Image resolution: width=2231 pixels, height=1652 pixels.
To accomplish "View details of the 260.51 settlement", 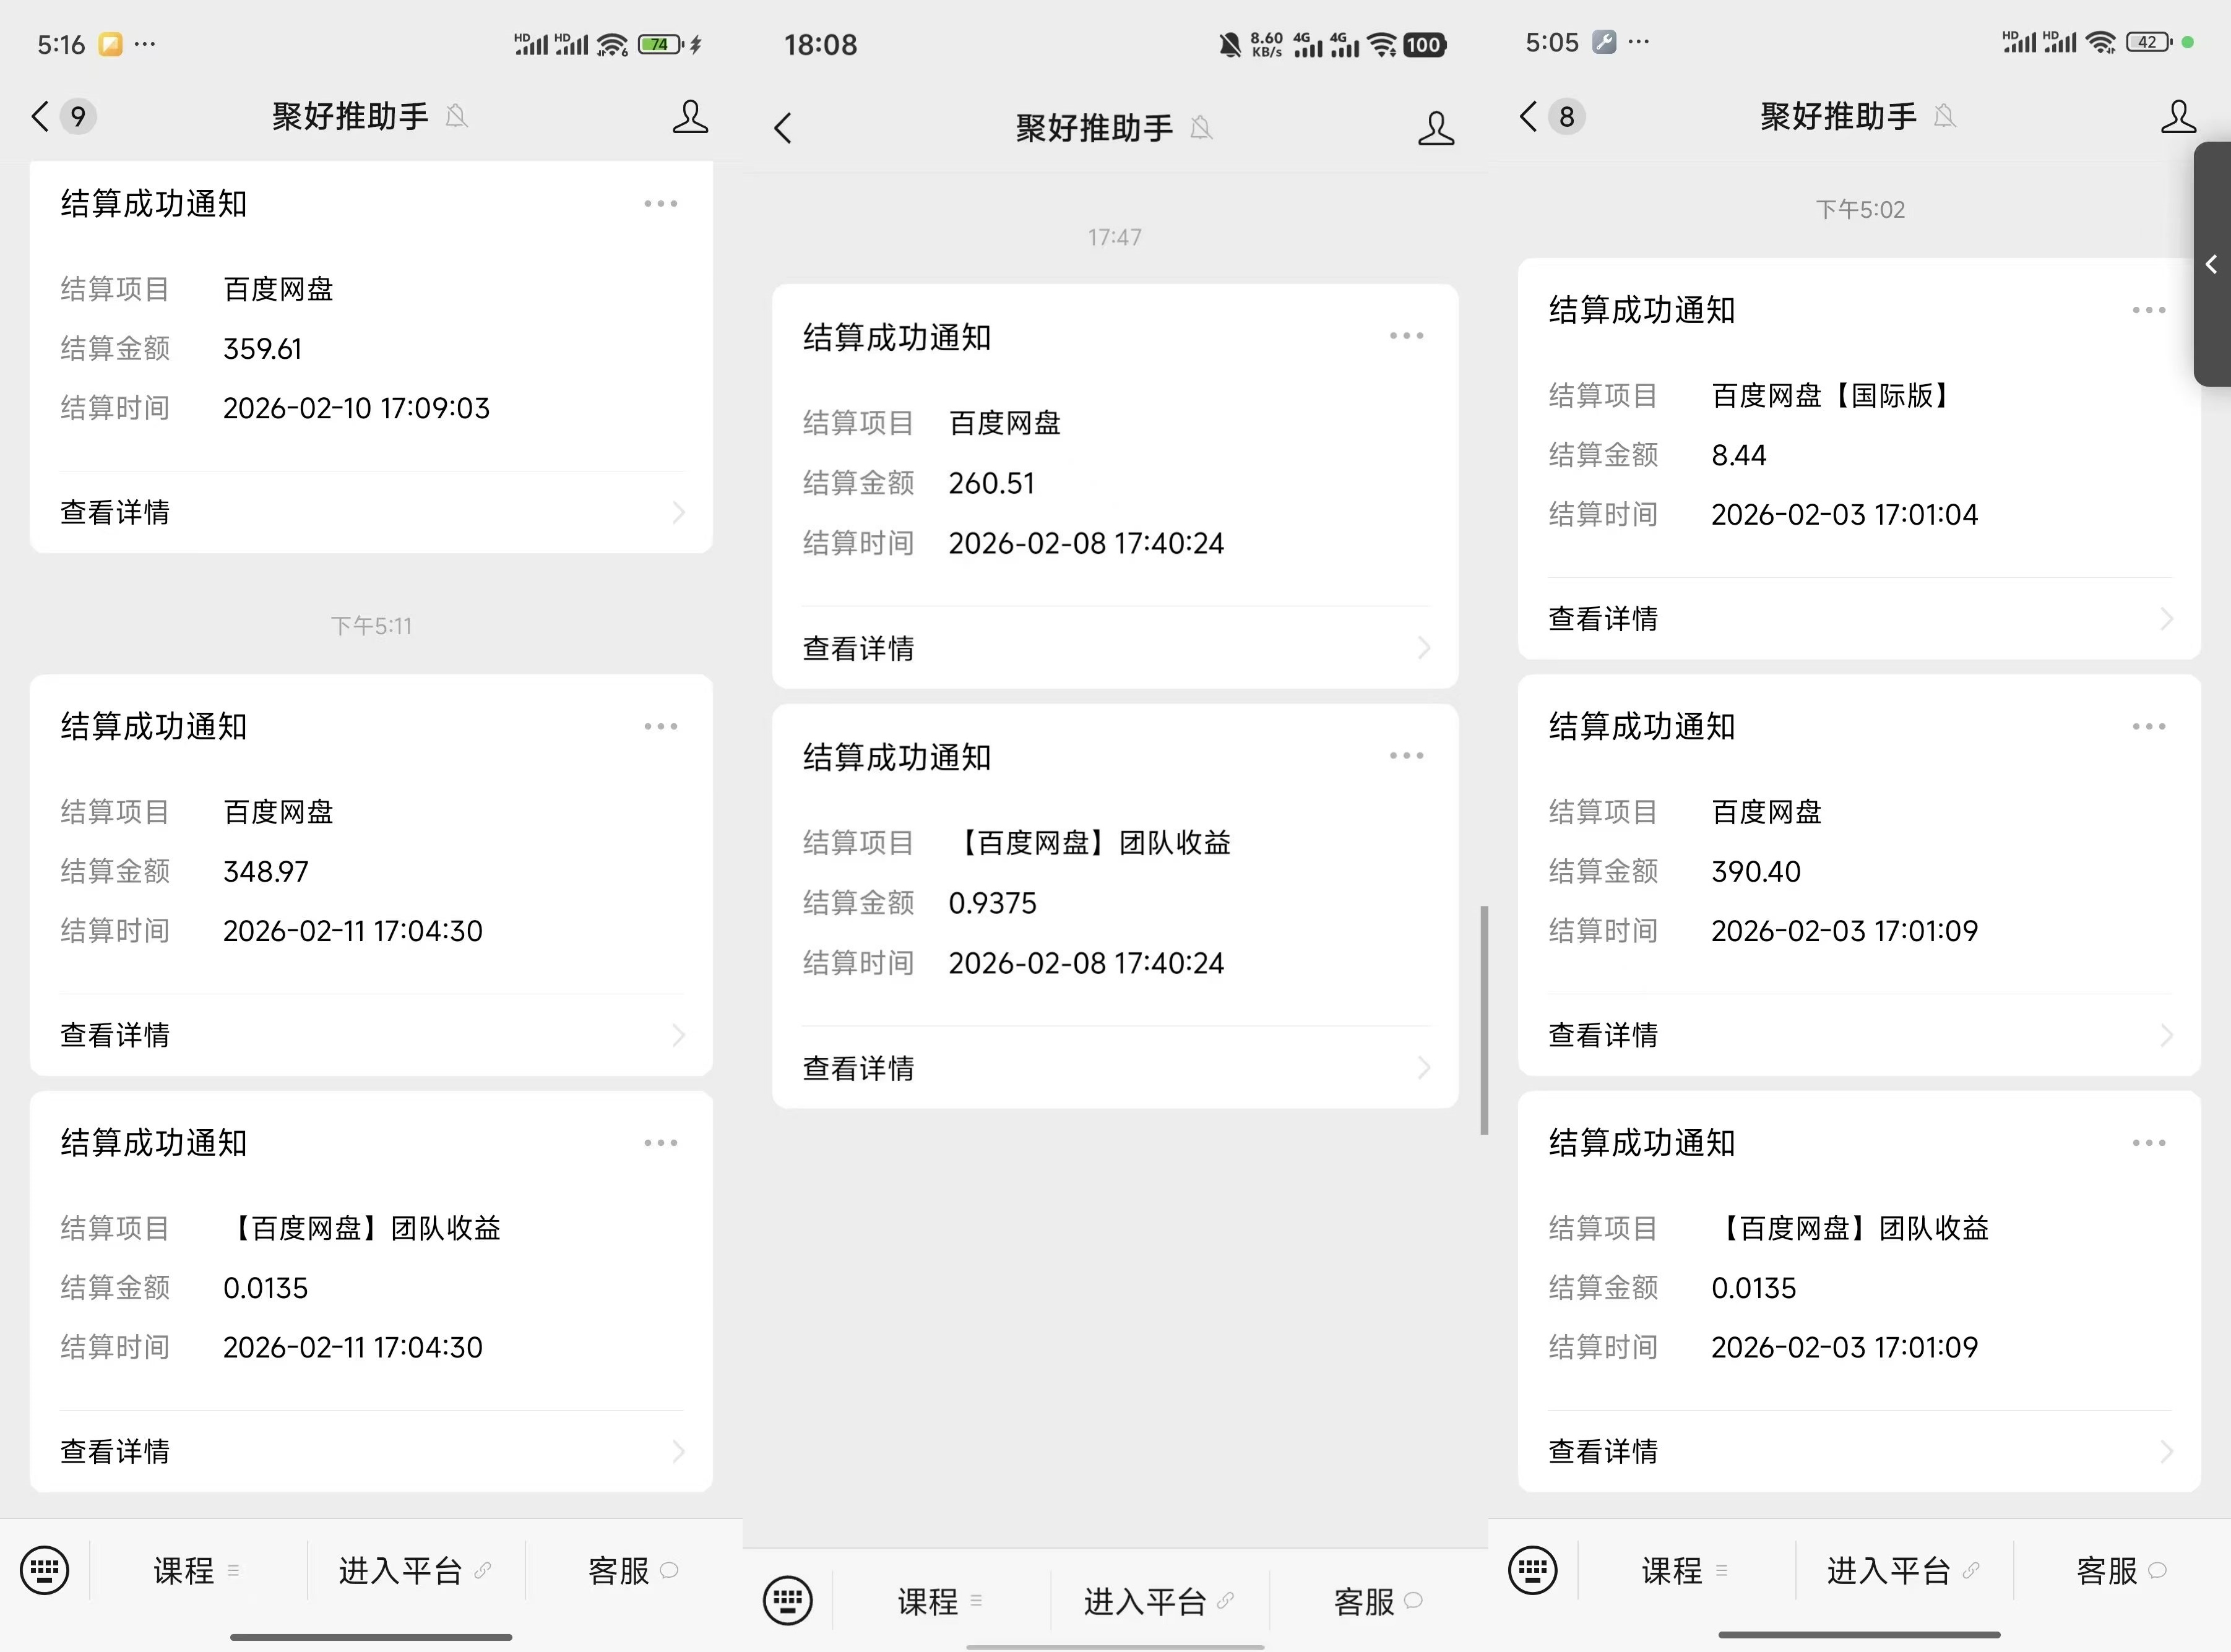I will (x=1116, y=648).
